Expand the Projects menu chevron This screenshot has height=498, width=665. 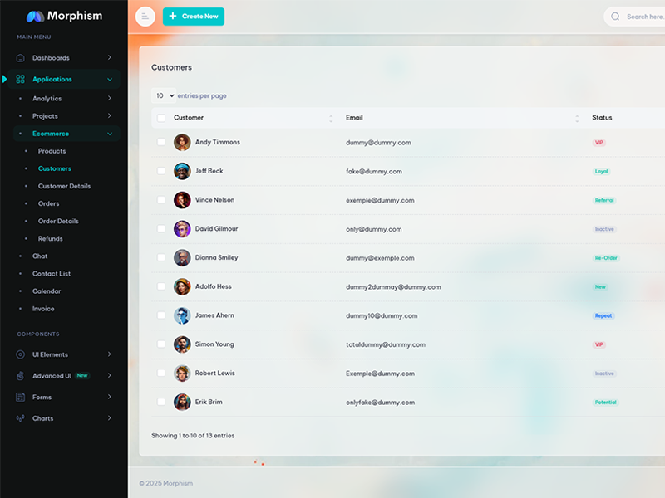click(109, 116)
